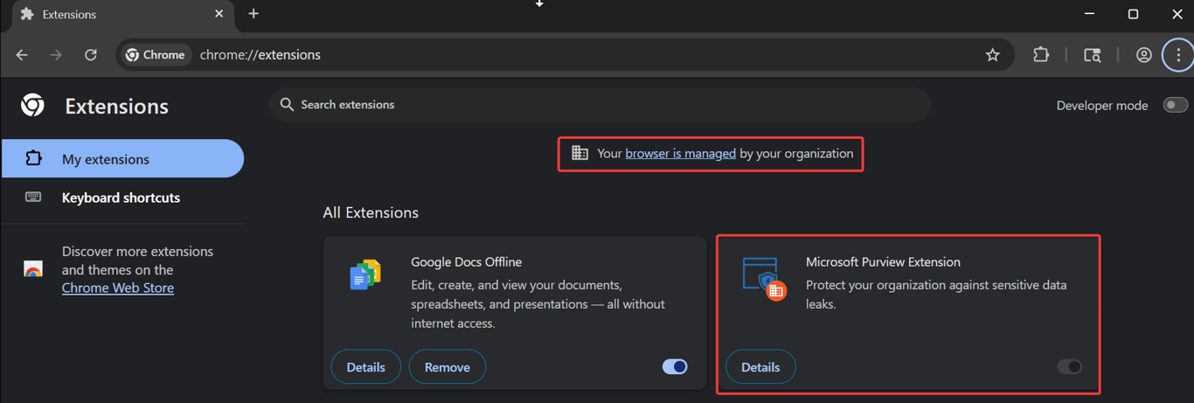Close the Extensions tab
This screenshot has height=403, width=1194.
tap(219, 14)
